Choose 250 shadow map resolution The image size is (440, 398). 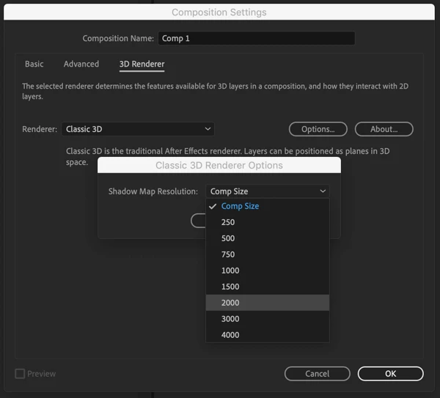[x=268, y=222]
